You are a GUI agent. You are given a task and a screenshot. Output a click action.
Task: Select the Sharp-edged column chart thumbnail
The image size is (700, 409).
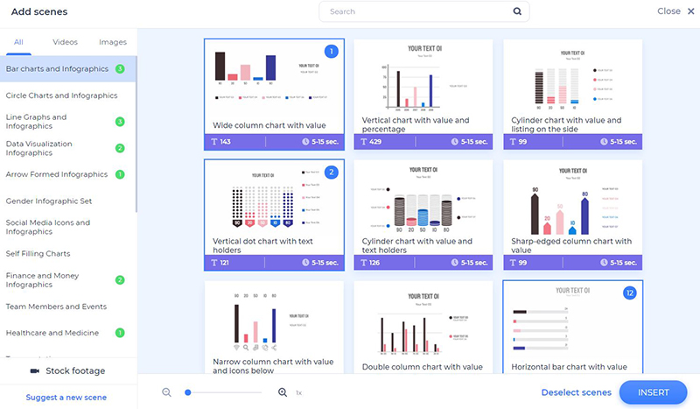(572, 204)
